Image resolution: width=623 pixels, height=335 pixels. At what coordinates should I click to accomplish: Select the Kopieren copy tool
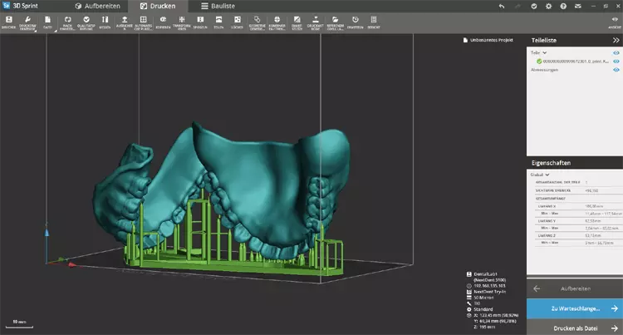(x=163, y=19)
